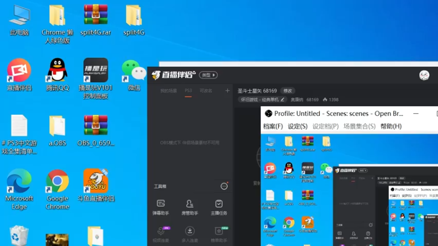Select the Google Chrome desktop shortcut

click(57, 190)
